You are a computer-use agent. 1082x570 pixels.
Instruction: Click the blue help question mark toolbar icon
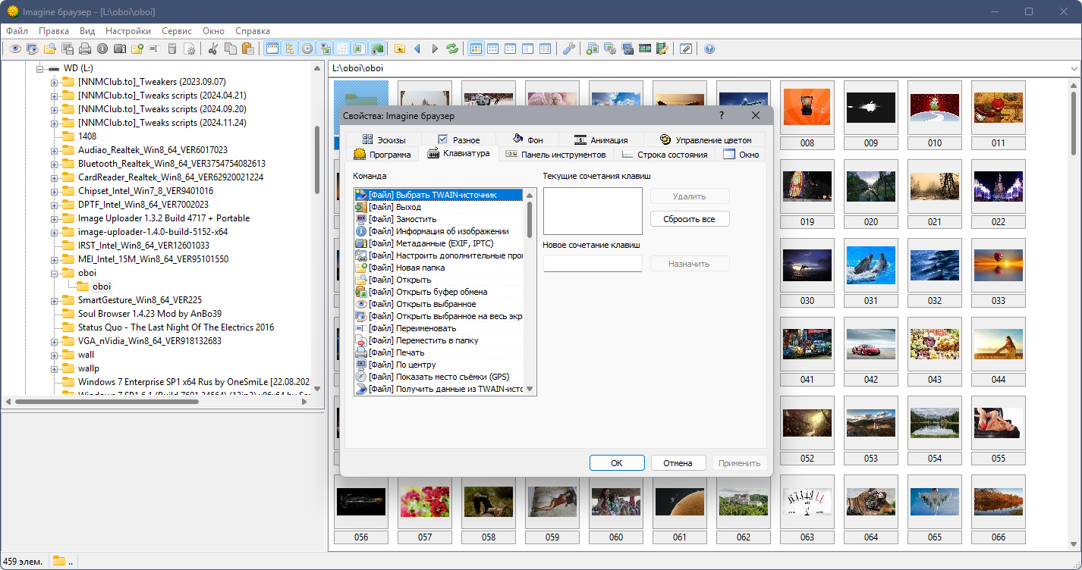click(x=709, y=49)
